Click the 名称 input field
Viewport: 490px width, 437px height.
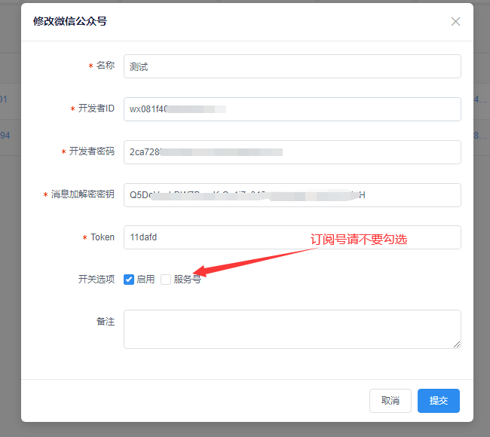(292, 66)
